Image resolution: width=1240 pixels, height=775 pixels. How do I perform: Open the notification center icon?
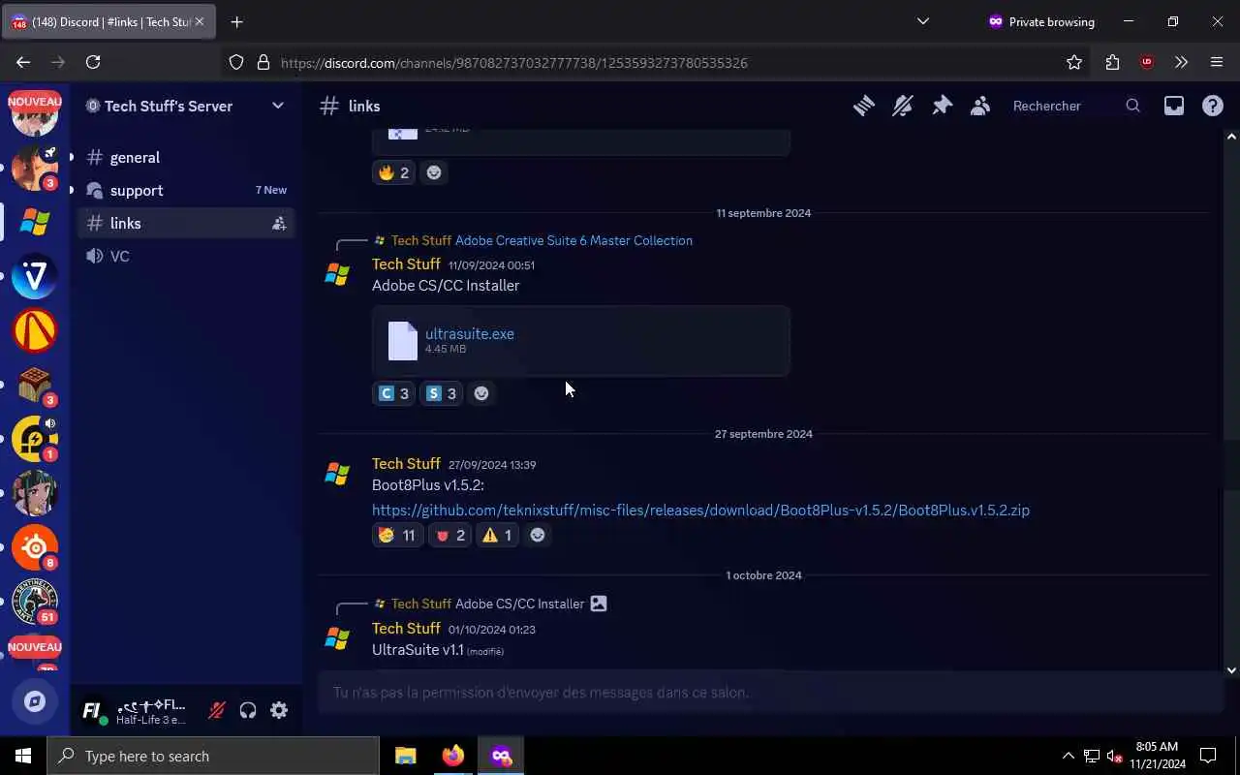(x=1208, y=756)
